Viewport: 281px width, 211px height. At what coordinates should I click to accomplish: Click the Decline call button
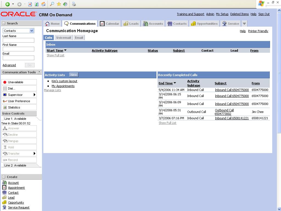point(19,135)
